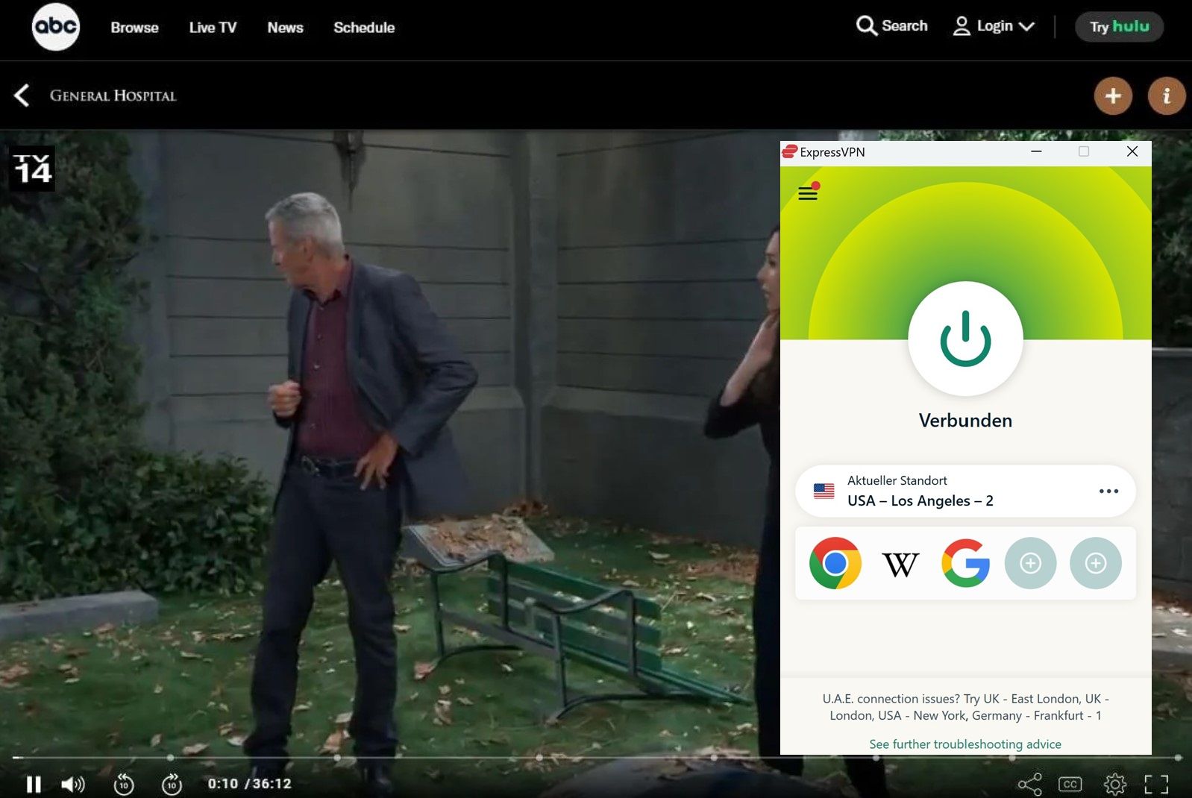Launch Google shortcut in ExpressVPN

[965, 563]
